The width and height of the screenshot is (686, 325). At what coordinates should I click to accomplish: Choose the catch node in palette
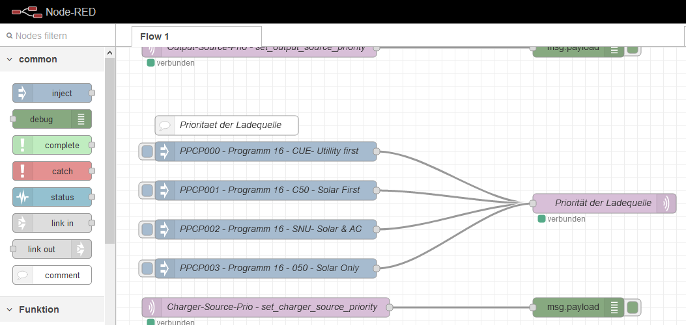coord(52,171)
